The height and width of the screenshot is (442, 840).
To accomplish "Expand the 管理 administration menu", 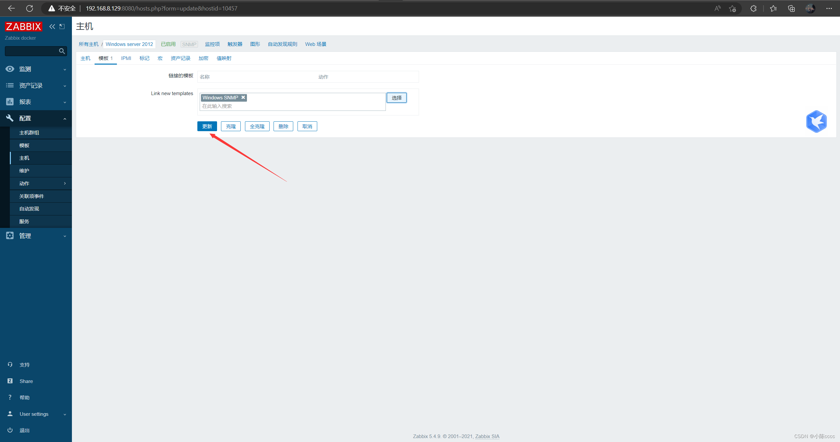I will pyautogui.click(x=35, y=236).
